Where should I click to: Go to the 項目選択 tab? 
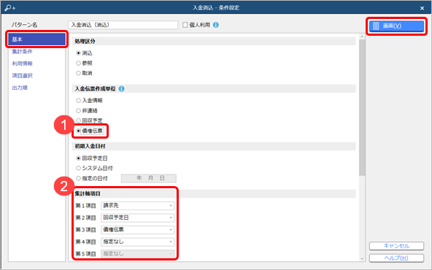[22, 75]
